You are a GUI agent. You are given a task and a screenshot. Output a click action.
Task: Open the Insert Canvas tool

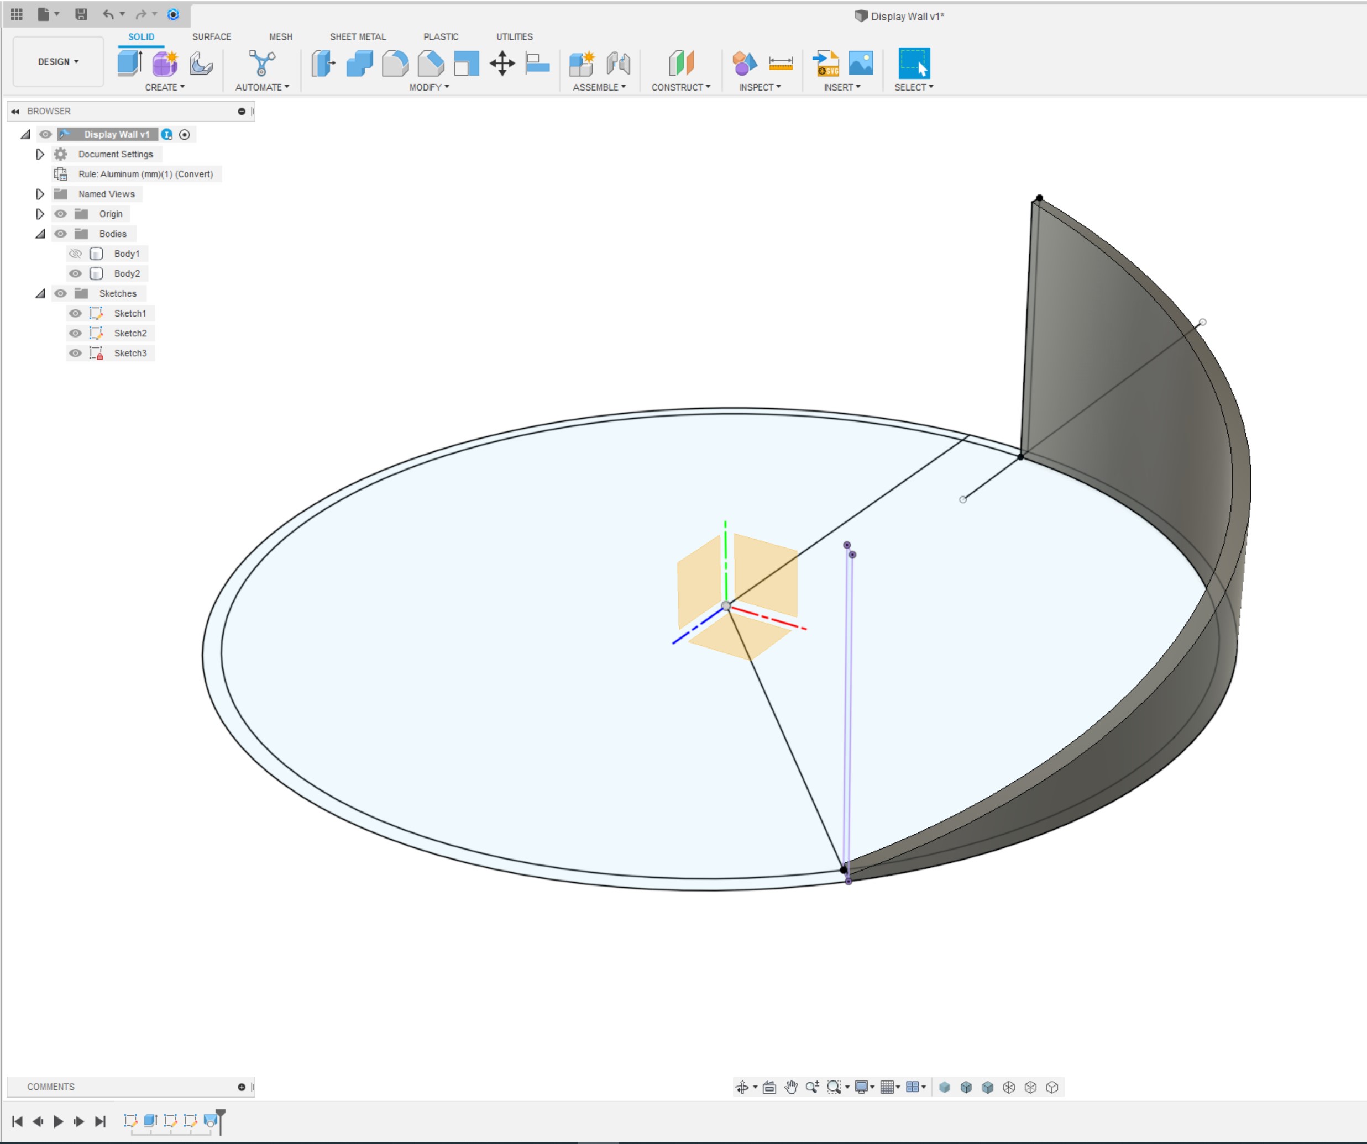tap(862, 63)
